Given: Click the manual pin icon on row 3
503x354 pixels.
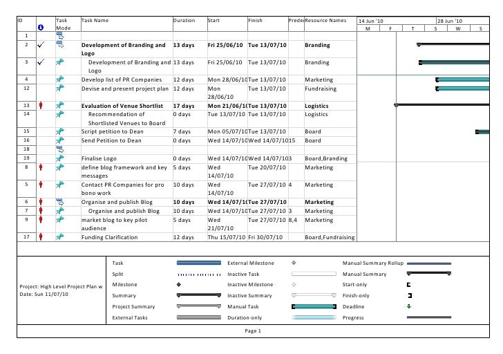Looking at the screenshot, I should coord(59,62).
